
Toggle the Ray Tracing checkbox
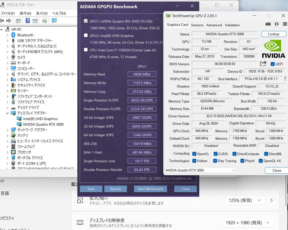(215, 161)
